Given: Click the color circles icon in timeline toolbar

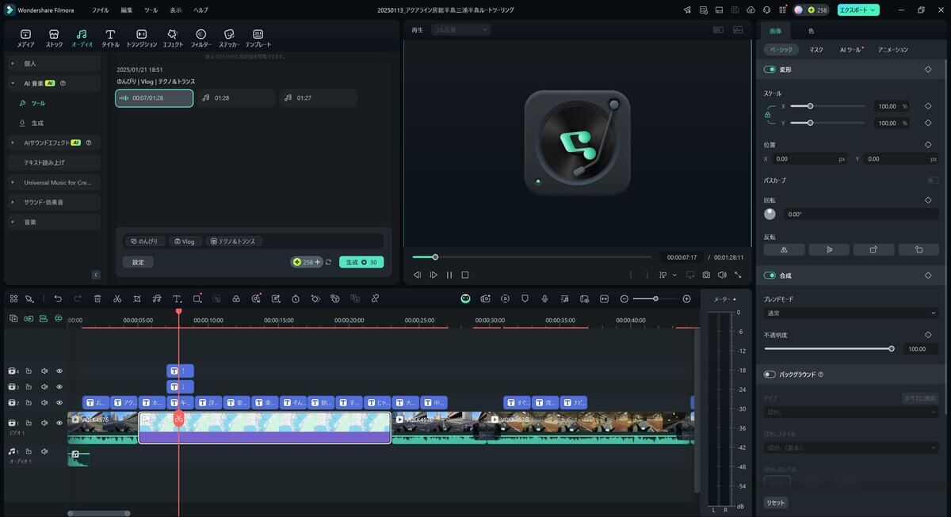Looking at the screenshot, I should [236, 298].
